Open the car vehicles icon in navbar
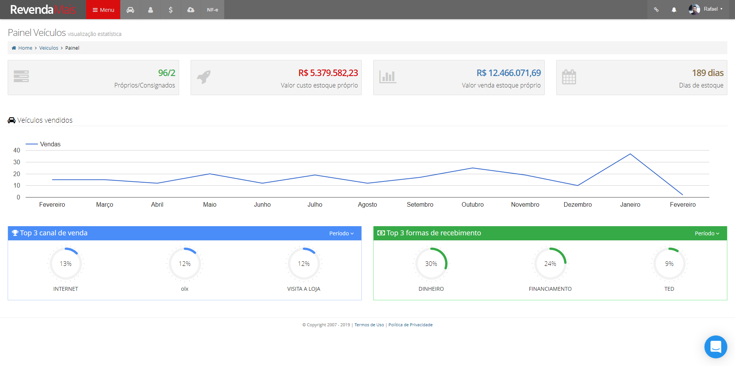The width and height of the screenshot is (735, 366). click(131, 10)
